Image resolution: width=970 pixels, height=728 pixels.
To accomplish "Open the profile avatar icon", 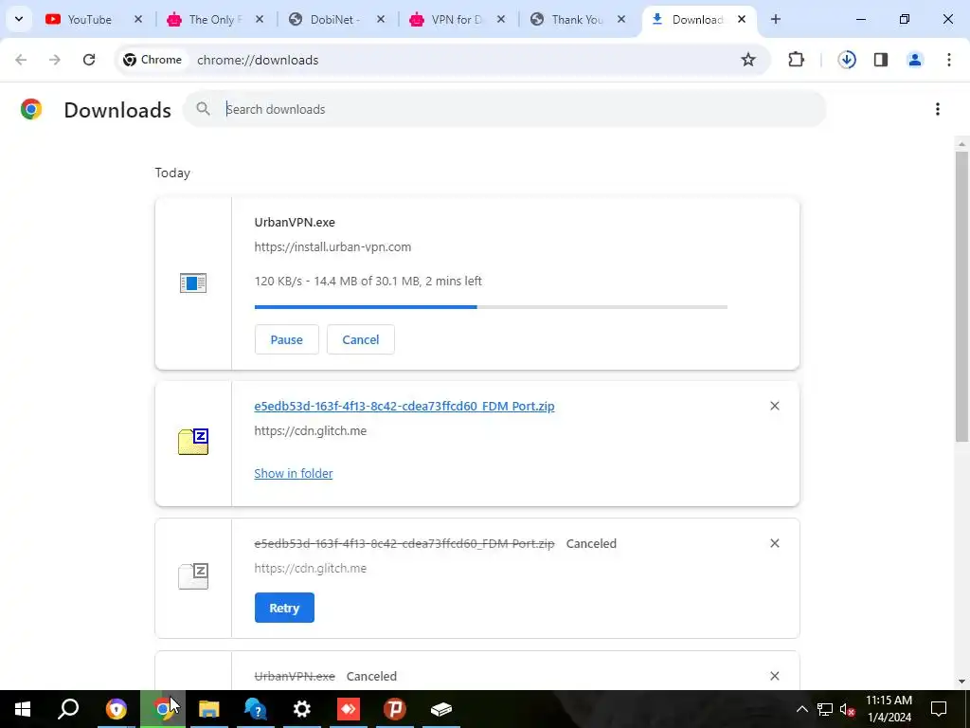I will pos(915,60).
